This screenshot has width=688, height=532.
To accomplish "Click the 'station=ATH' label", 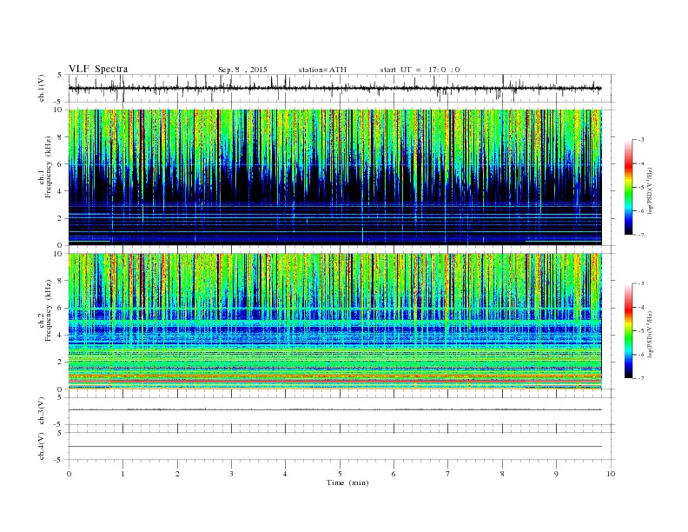I will pos(322,70).
